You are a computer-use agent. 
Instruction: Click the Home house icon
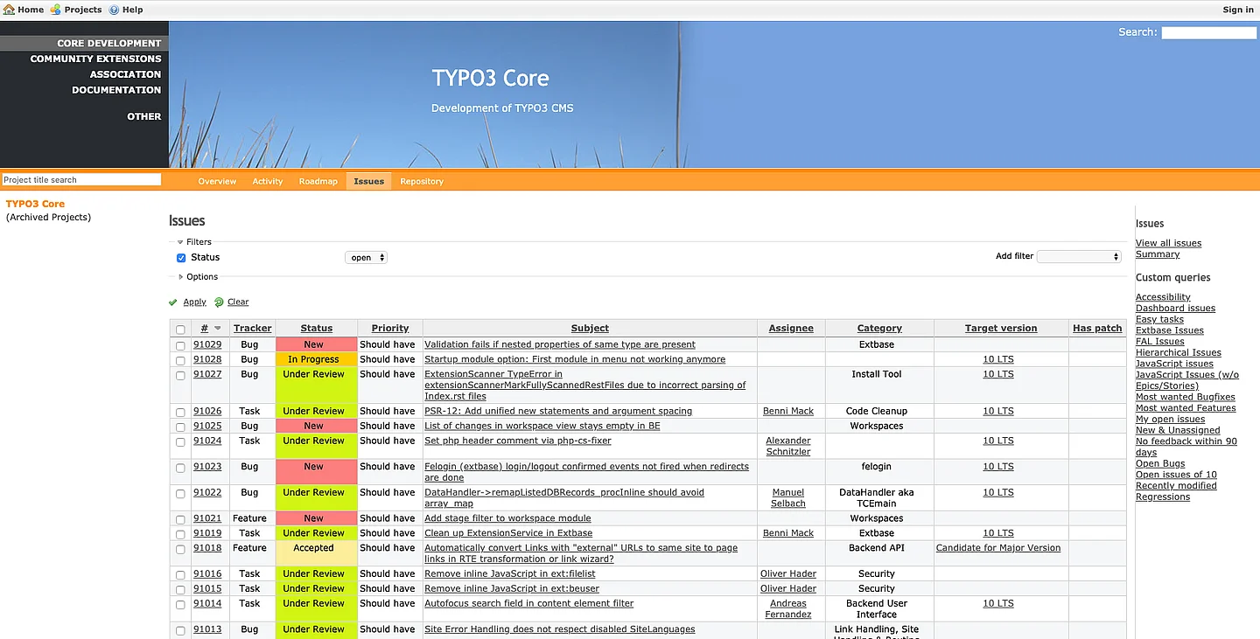9,10
